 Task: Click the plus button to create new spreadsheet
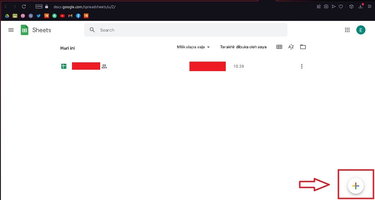[356, 186]
